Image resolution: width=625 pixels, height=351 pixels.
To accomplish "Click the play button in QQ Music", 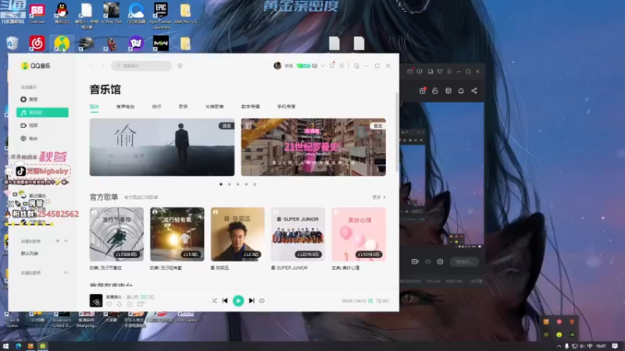I will [238, 300].
